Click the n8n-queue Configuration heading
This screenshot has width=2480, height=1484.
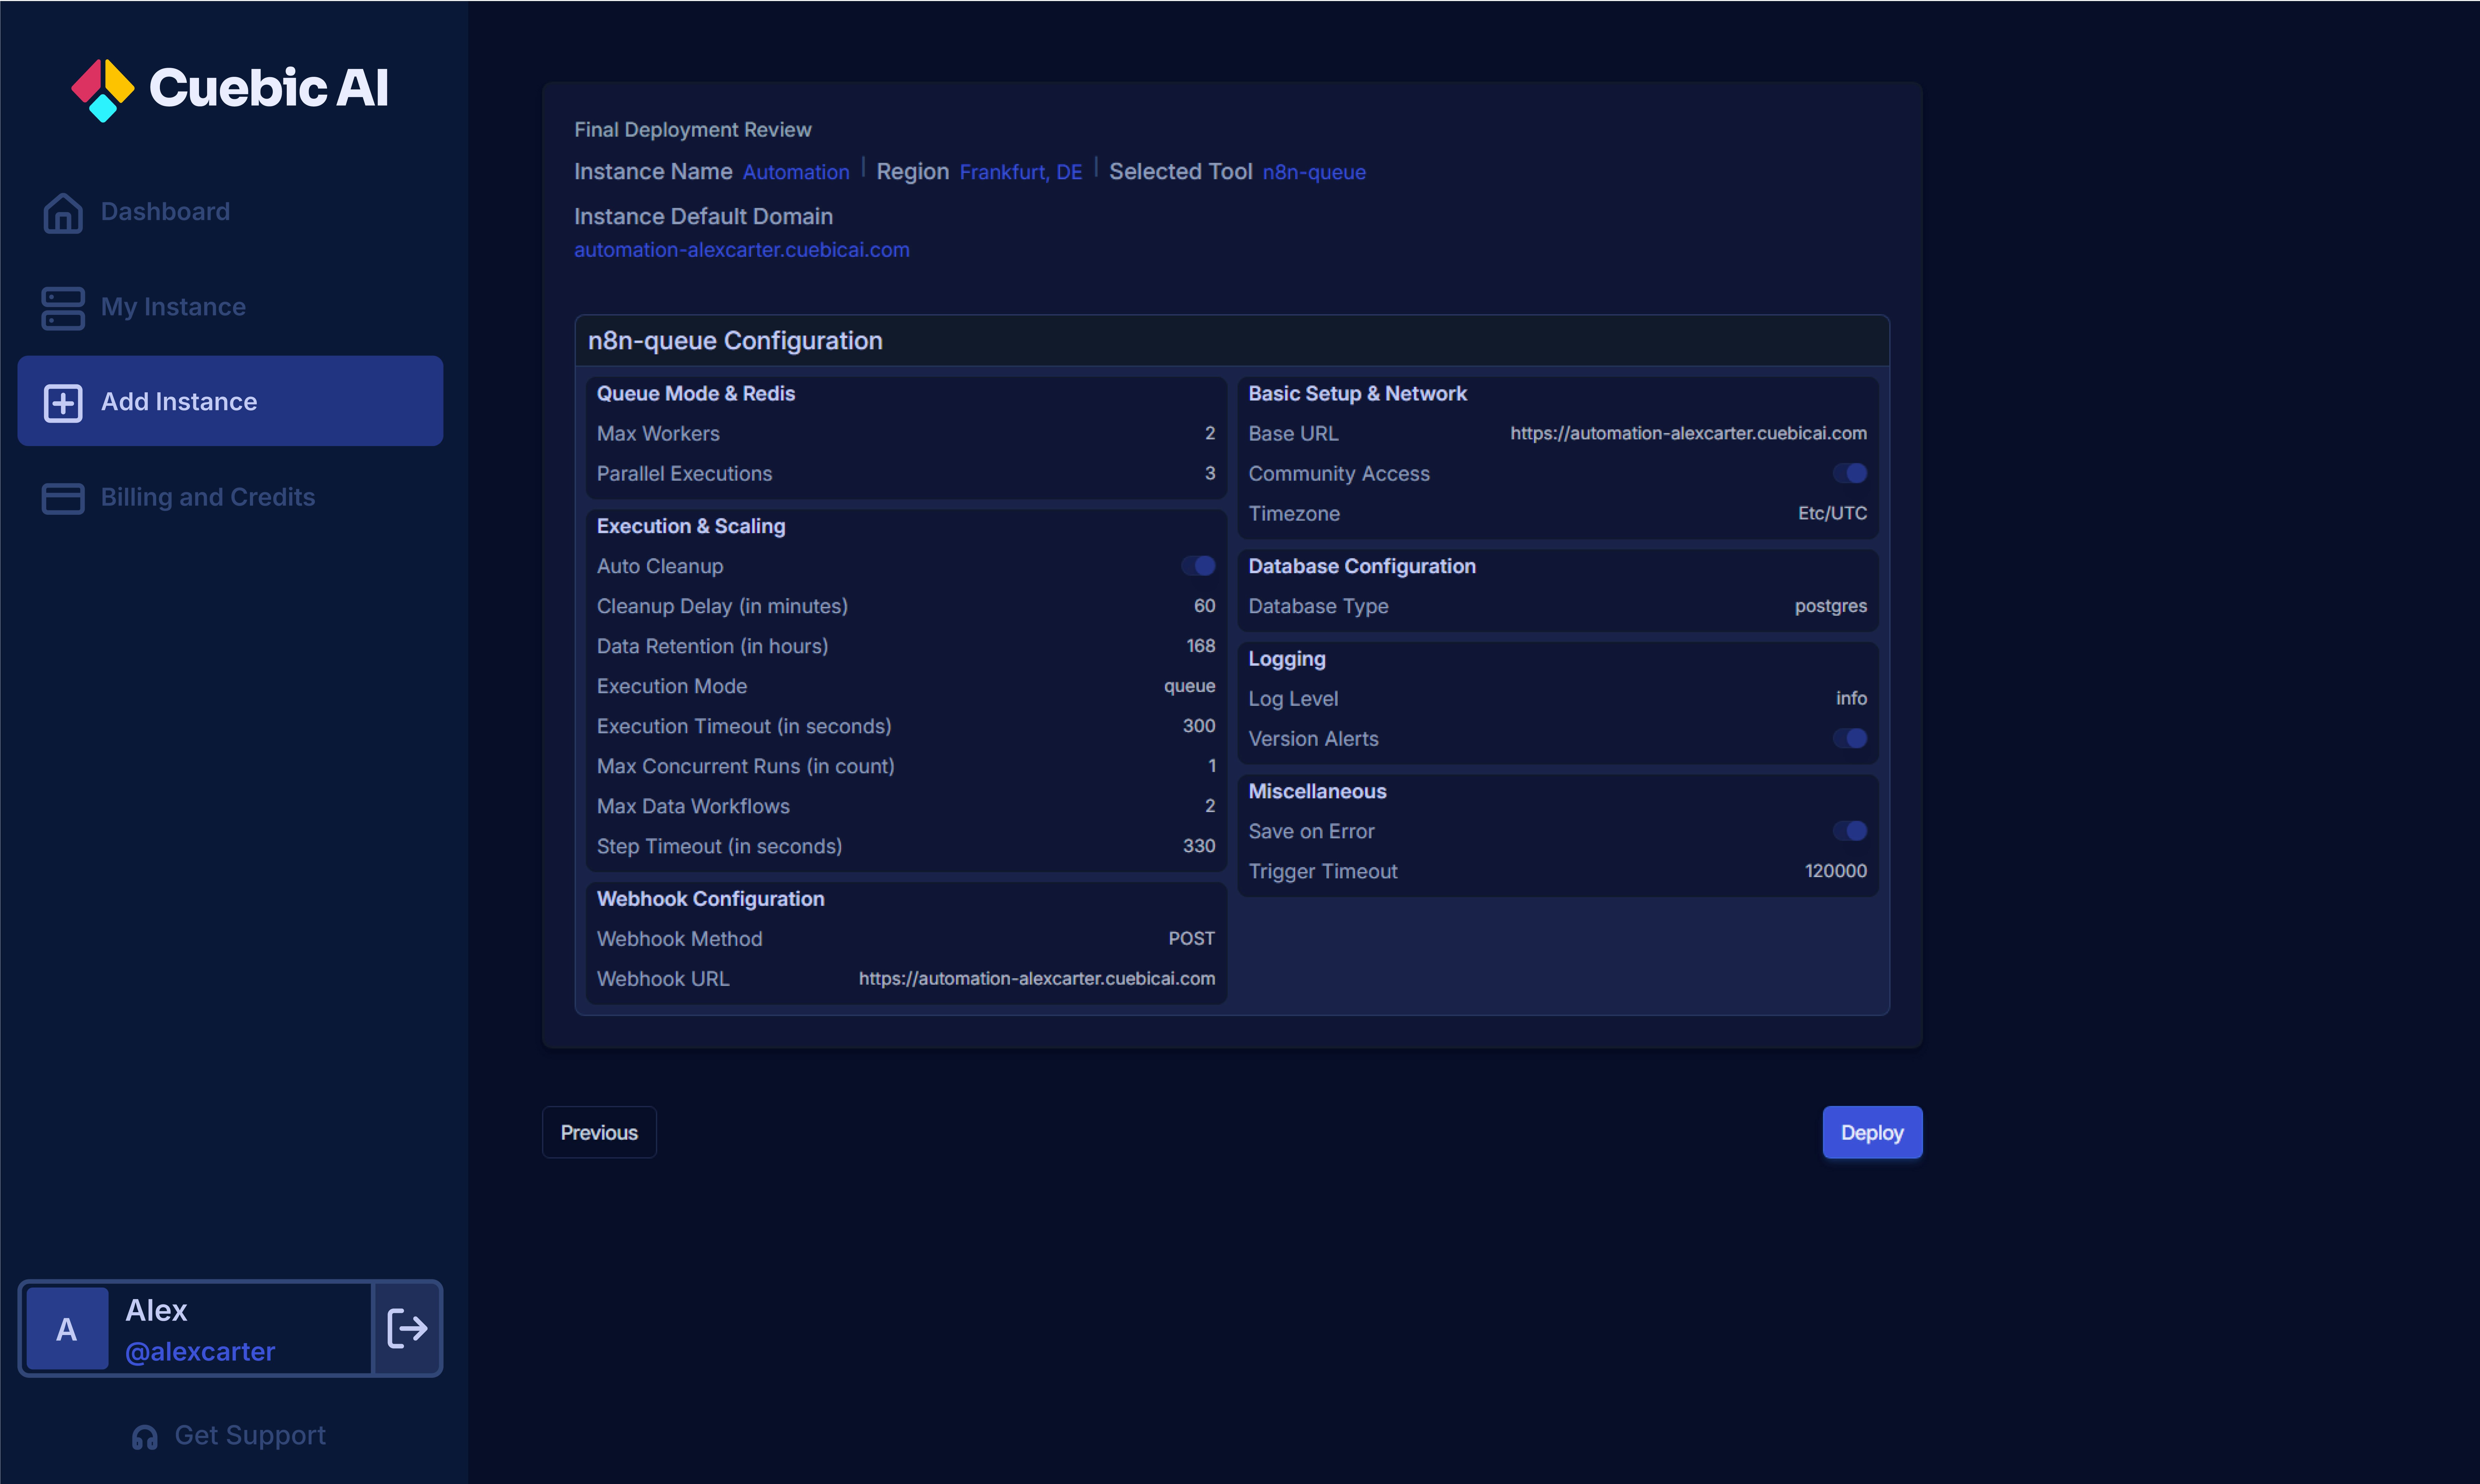[x=735, y=341]
